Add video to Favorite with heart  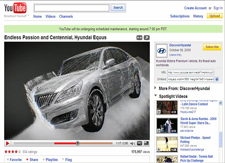pyautogui.click(x=14, y=160)
